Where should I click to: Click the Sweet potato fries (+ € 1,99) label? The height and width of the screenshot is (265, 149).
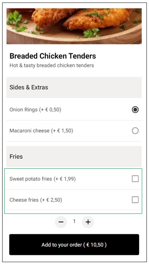click(x=43, y=179)
